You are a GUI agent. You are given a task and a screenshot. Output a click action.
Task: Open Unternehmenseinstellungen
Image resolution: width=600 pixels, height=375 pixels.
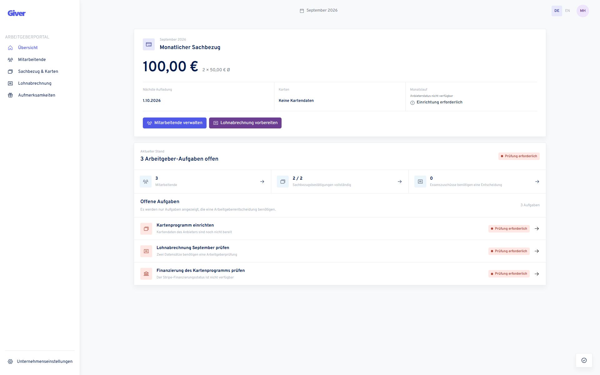click(40, 361)
